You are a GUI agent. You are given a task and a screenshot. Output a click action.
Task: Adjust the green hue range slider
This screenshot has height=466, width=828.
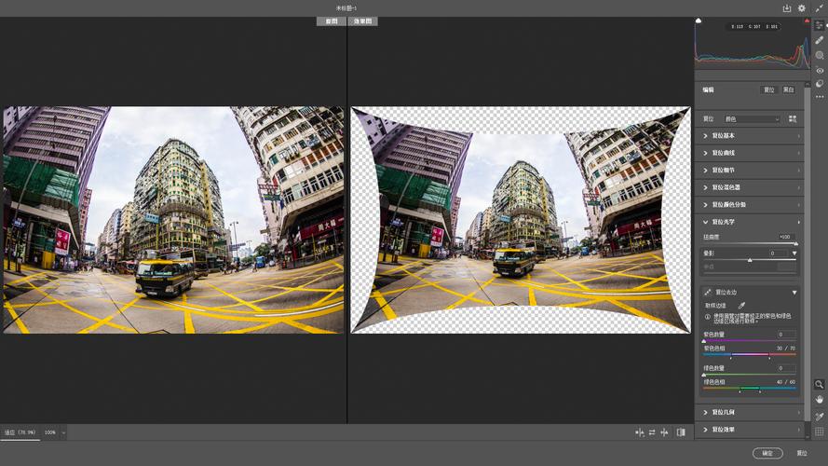click(750, 389)
